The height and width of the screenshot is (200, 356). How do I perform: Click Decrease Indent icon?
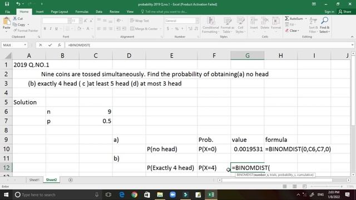coord(118,28)
